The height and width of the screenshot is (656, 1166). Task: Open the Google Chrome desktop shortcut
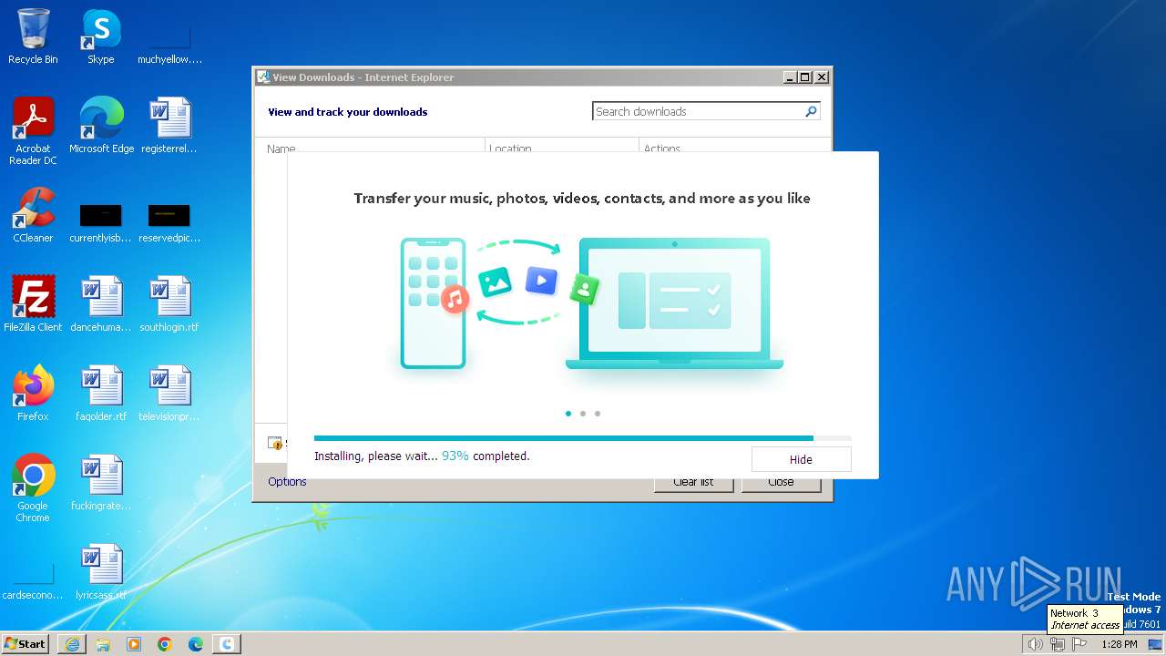tap(33, 488)
